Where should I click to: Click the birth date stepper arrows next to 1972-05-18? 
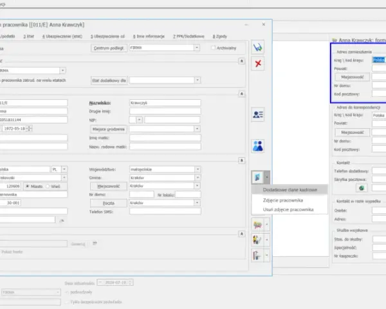tap(29, 128)
